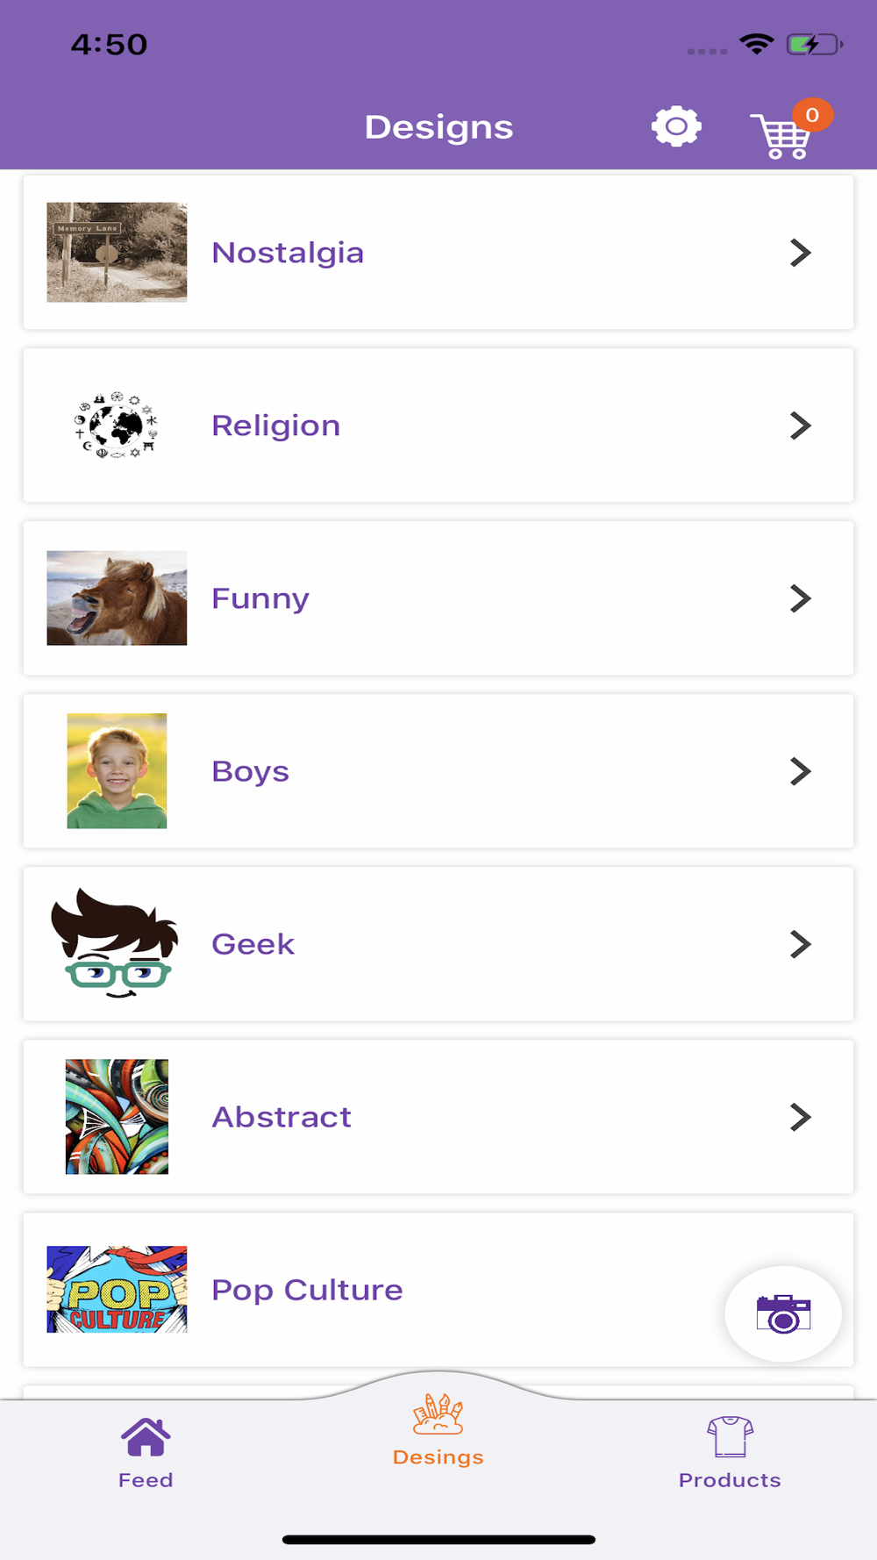
Task: Expand the Nostalgia category chevron
Action: click(800, 253)
